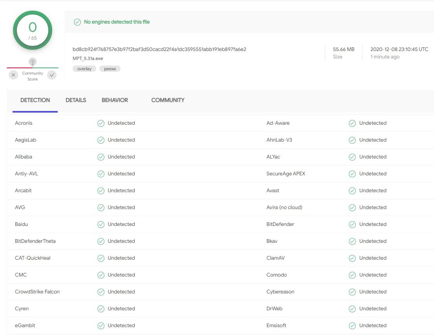The width and height of the screenshot is (434, 335).
Task: Switch to the BEHAVIOR tab
Action: tap(115, 100)
